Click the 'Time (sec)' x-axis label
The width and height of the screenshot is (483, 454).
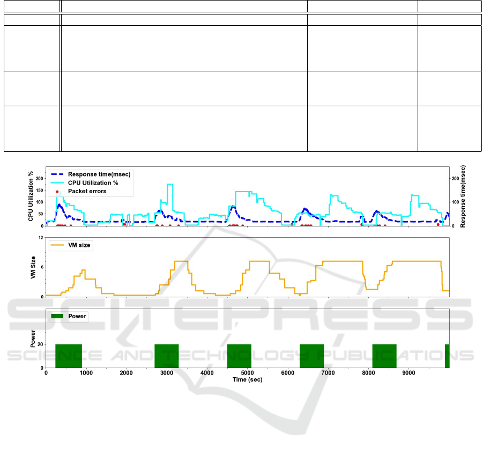click(248, 379)
